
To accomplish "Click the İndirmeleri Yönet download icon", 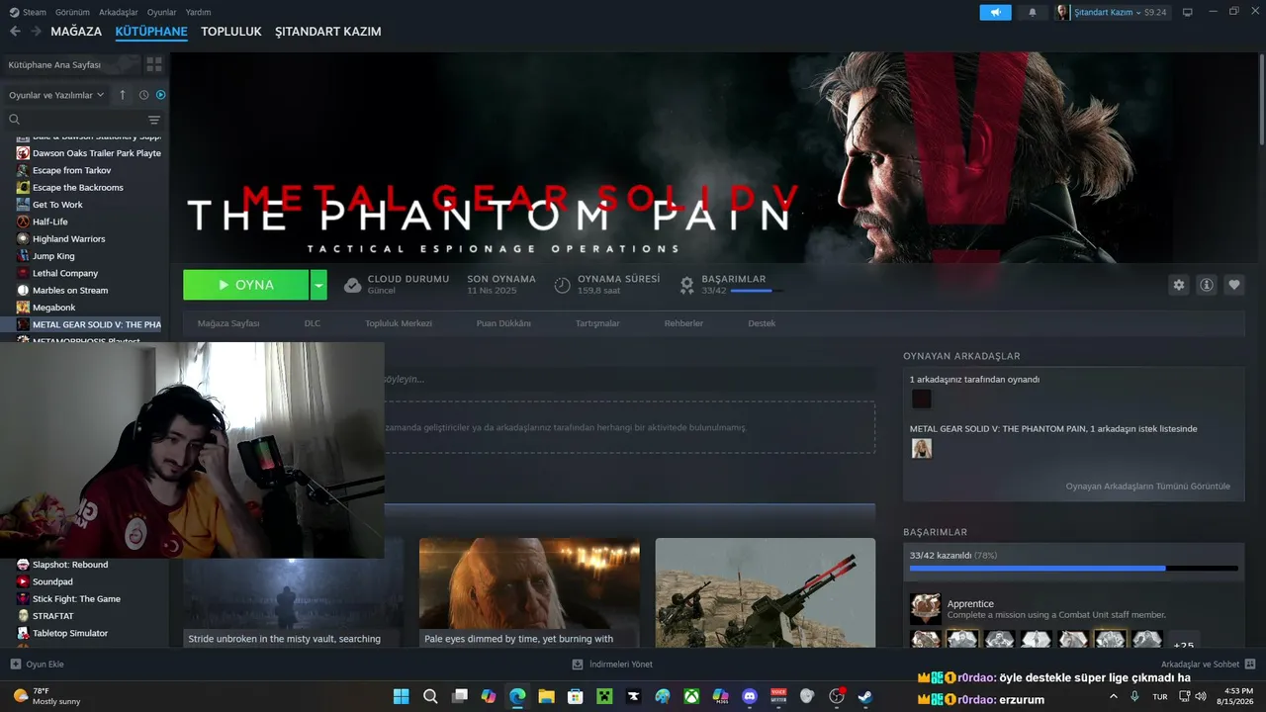I will pos(577,665).
